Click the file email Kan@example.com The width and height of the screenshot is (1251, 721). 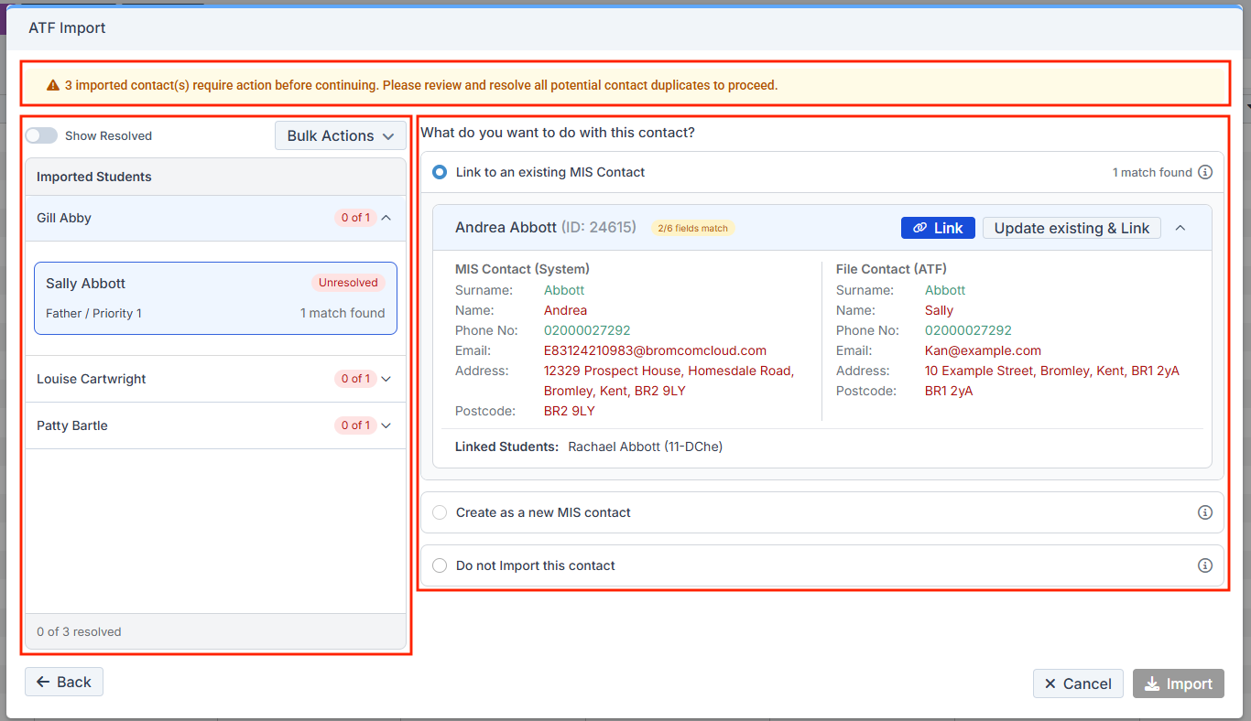983,350
